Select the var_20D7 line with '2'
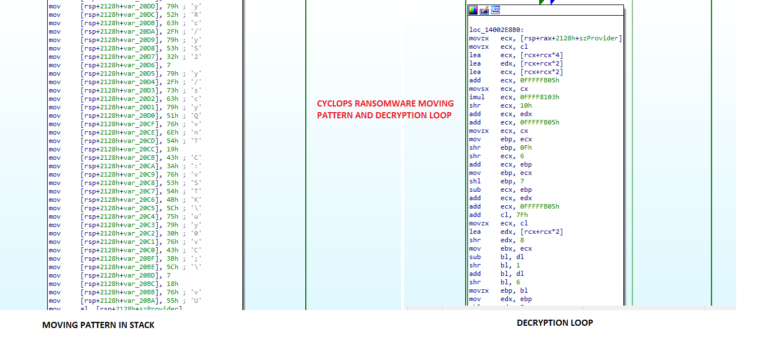 [125, 57]
